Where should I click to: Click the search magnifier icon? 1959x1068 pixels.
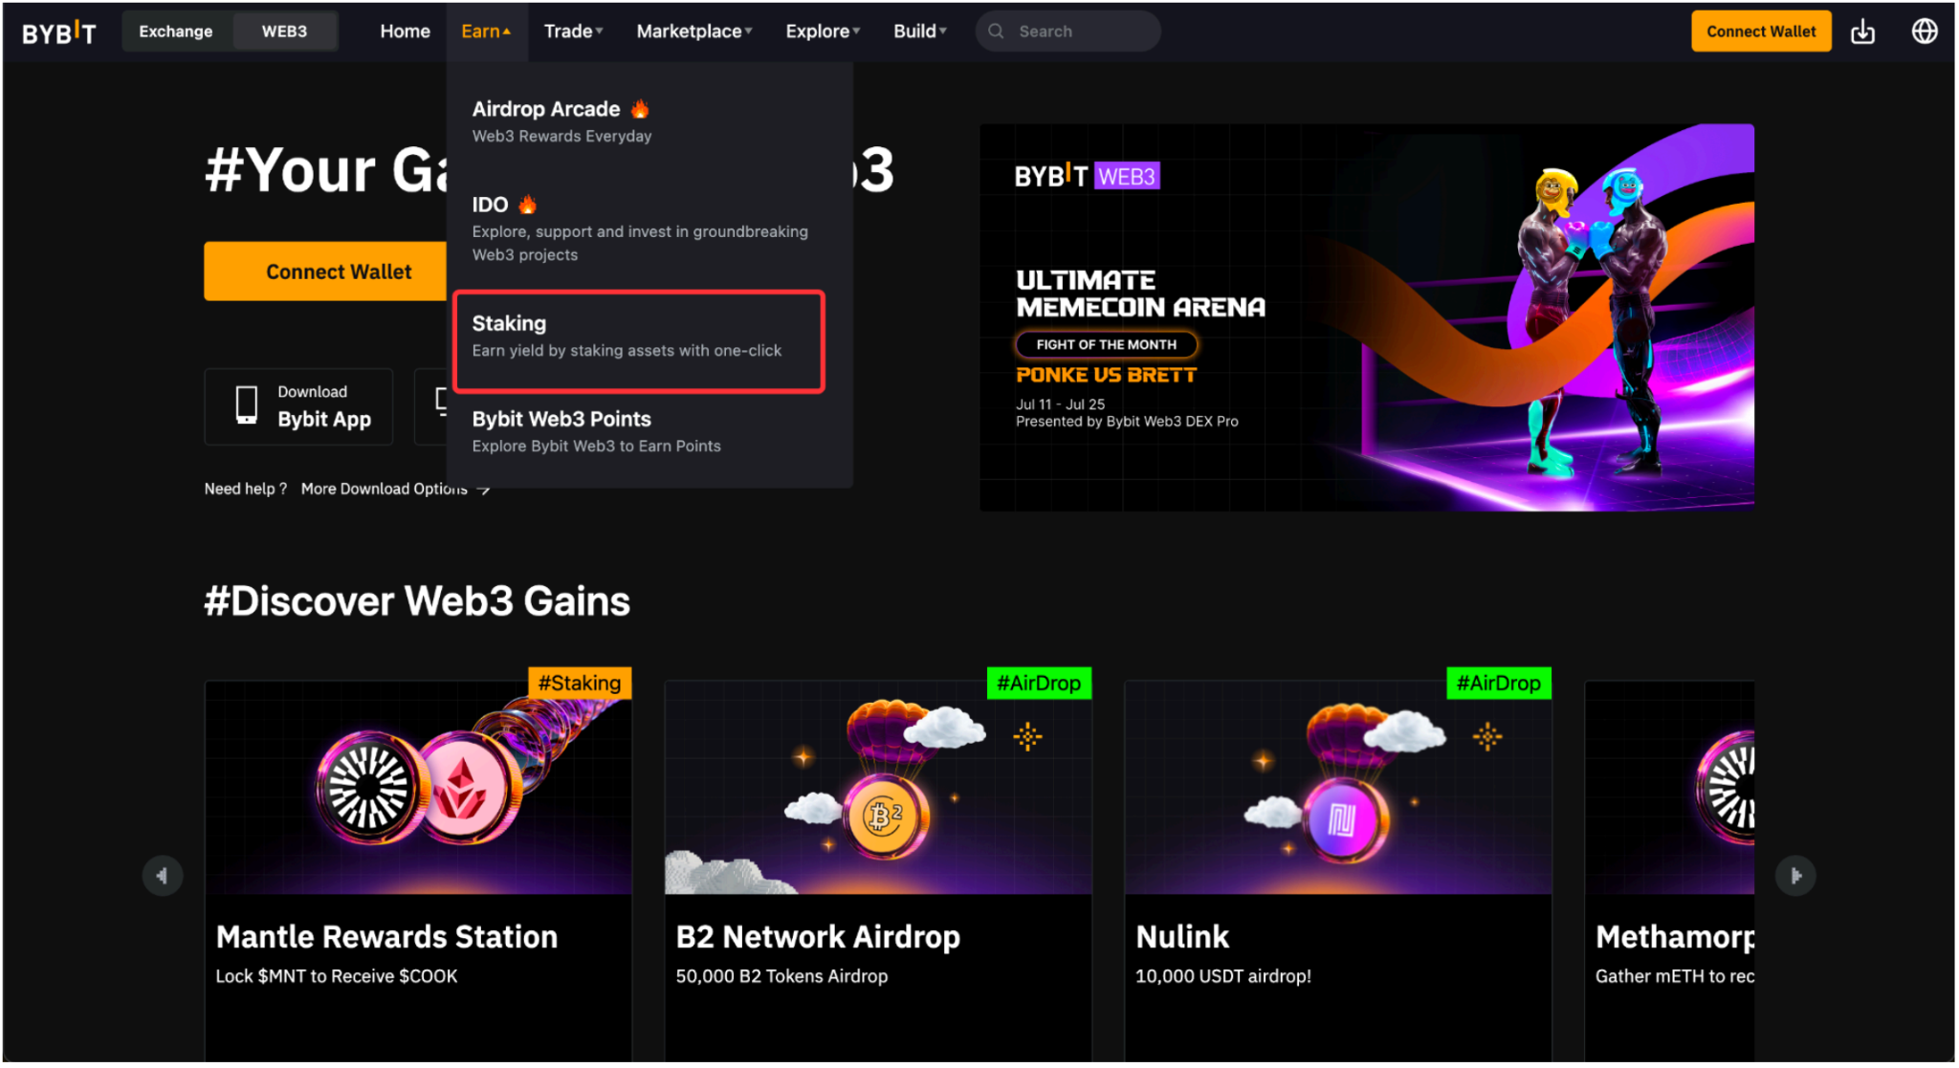click(x=996, y=32)
